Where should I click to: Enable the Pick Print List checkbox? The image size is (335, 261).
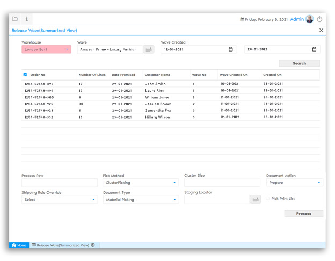pos(268,199)
